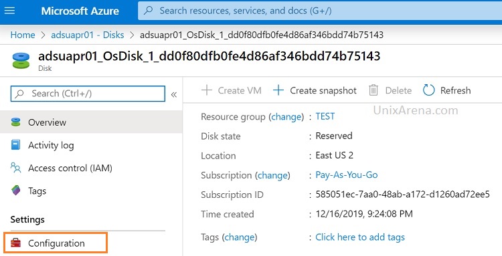Open the TEST resource group link
Viewport: 502px width, 256px height.
pos(325,116)
